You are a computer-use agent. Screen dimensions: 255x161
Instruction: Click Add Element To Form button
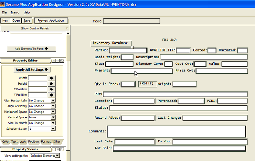(x=32, y=49)
